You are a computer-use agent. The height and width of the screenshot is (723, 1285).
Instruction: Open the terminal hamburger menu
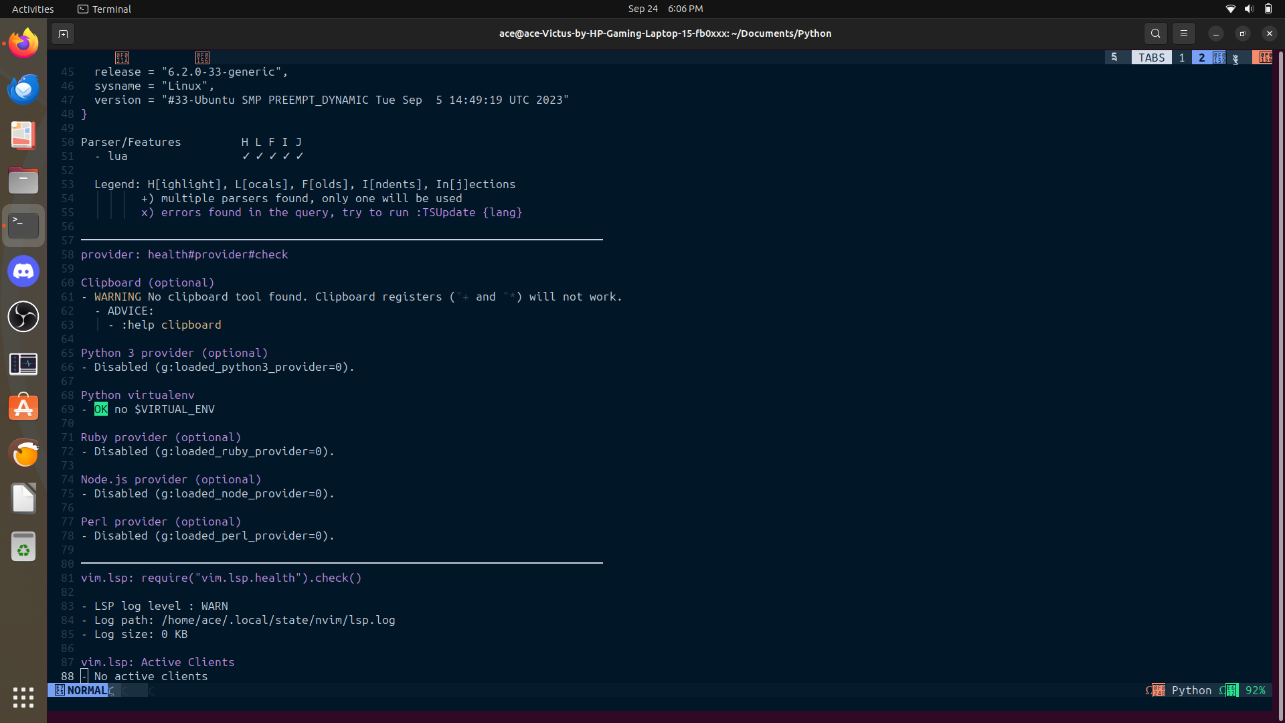click(x=1183, y=33)
